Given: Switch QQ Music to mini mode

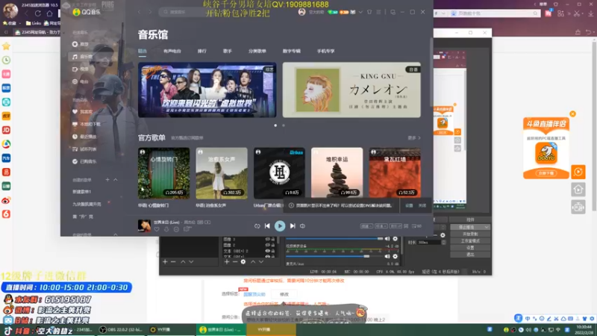Looking at the screenshot, I should coord(393,12).
